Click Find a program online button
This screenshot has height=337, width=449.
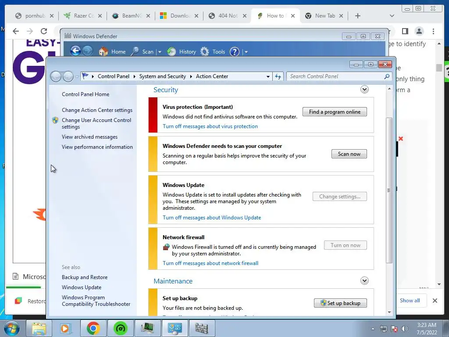pyautogui.click(x=335, y=112)
